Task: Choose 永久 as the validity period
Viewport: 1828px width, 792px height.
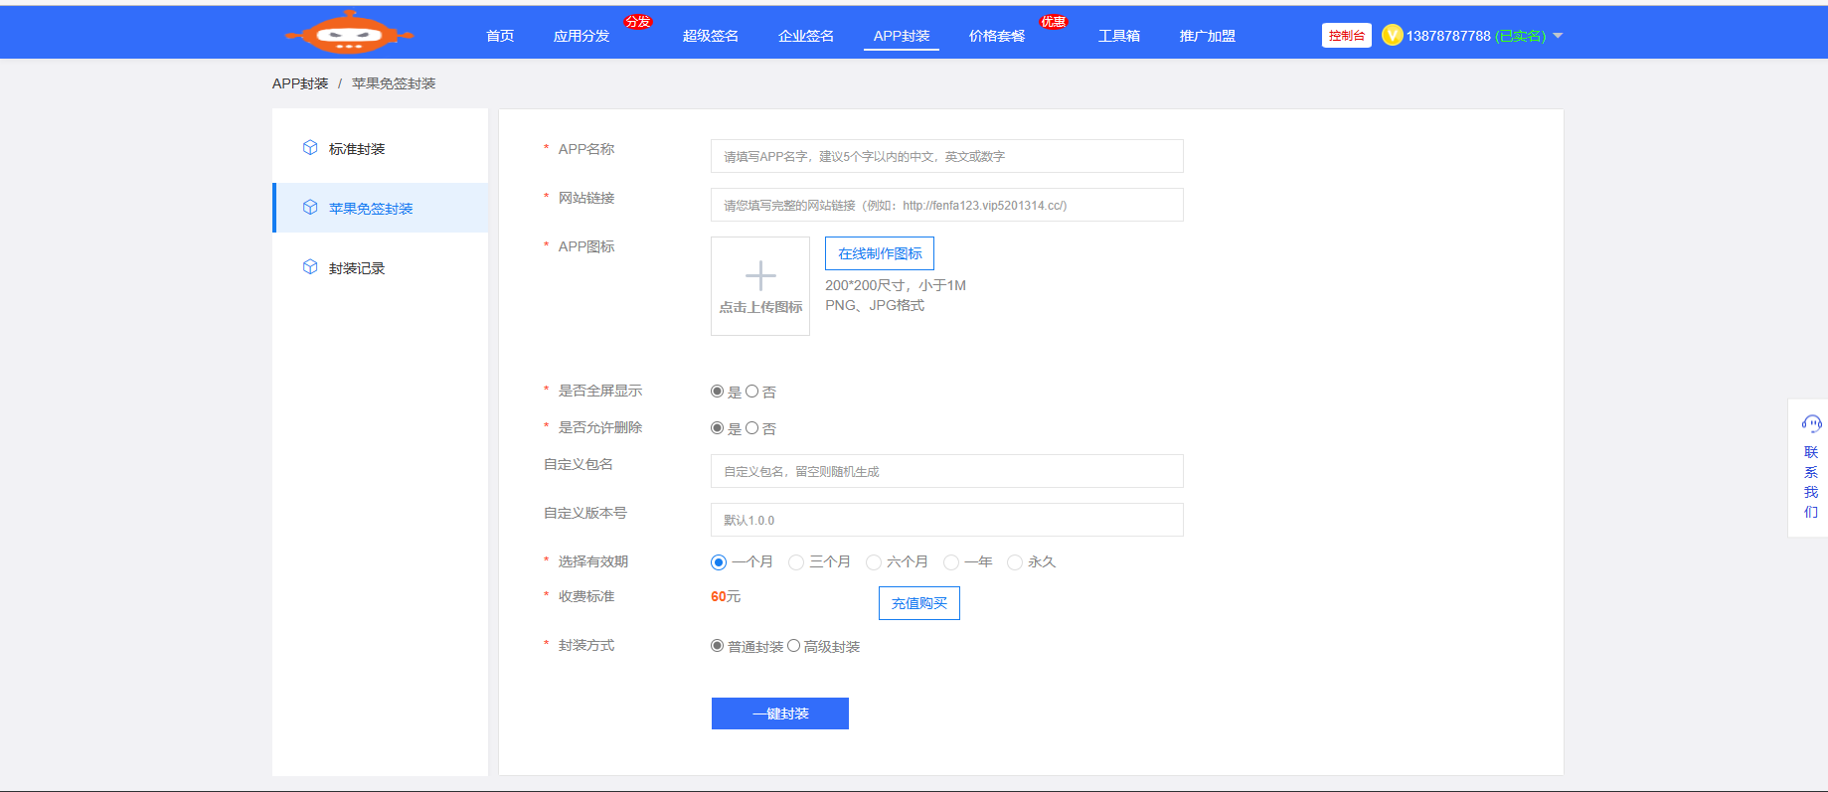Action: [1015, 562]
